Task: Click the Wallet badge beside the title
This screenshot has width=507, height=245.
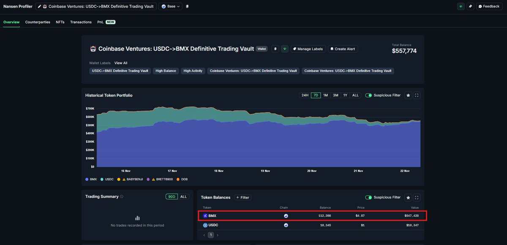Action: (x=262, y=49)
